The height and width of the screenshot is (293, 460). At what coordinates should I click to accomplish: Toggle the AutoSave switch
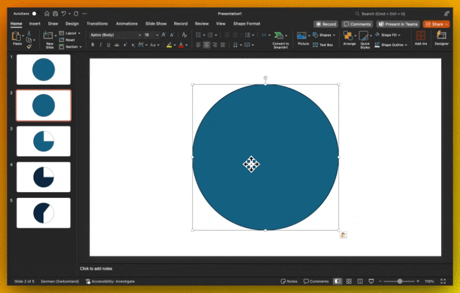pos(36,14)
